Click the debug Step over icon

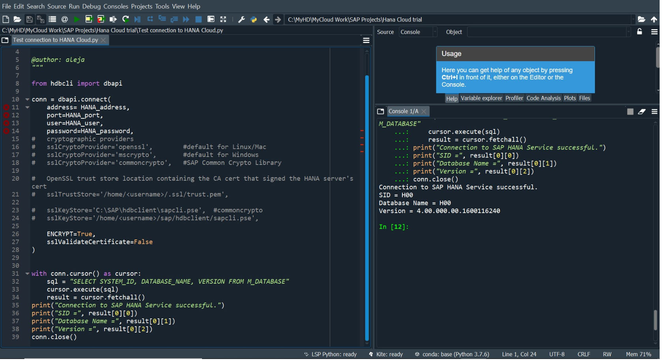[150, 19]
